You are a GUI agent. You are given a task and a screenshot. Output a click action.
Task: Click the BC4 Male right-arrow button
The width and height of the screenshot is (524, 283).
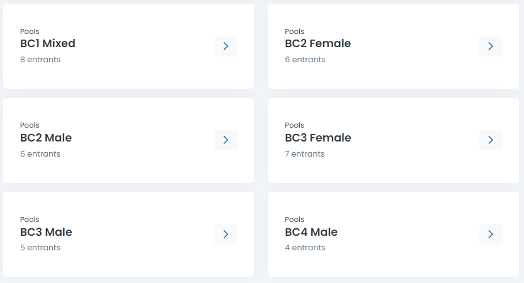pyautogui.click(x=491, y=235)
